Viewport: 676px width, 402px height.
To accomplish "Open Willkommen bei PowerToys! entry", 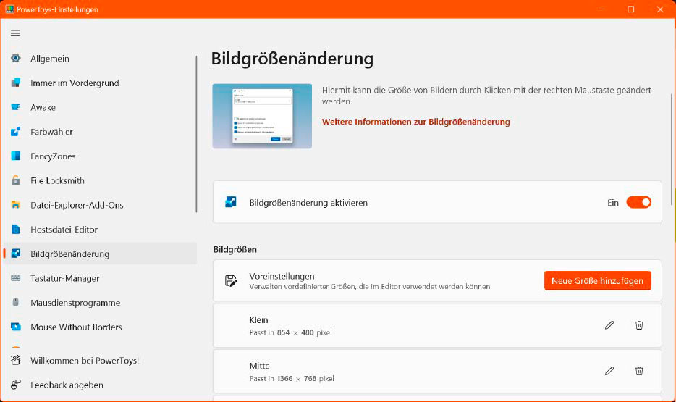I will tap(100, 360).
